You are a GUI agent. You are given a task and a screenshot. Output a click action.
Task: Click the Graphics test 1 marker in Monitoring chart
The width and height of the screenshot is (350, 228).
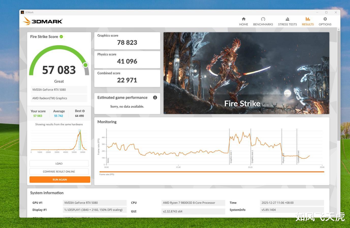coord(231,157)
